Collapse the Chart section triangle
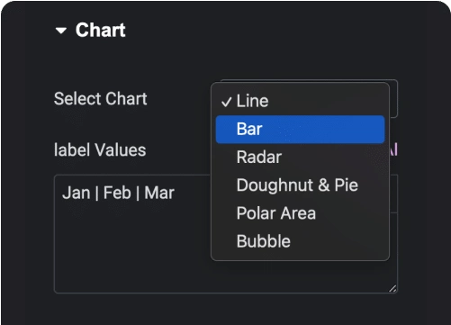This screenshot has width=451, height=325. pyautogui.click(x=61, y=31)
